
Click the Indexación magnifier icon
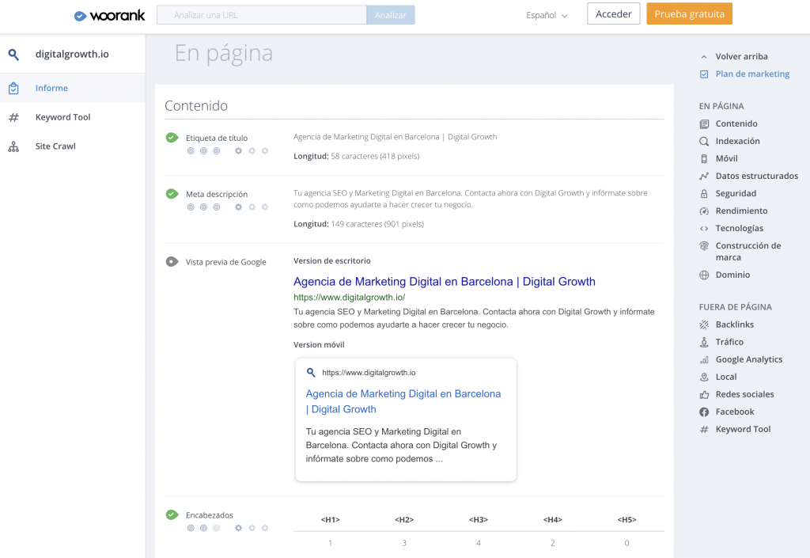tap(704, 142)
